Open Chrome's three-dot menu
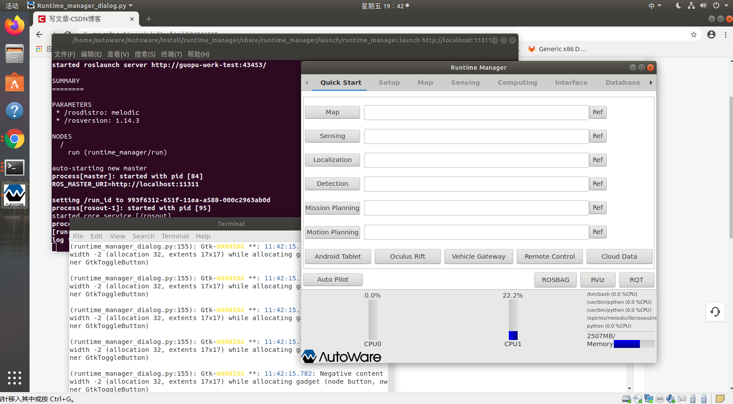This screenshot has height=404, width=733. pyautogui.click(x=725, y=34)
